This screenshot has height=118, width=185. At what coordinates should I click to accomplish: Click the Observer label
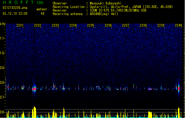point(60,3)
